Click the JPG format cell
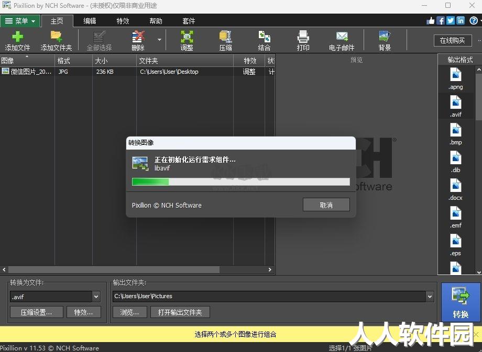482x352 pixels. pyautogui.click(x=63, y=72)
